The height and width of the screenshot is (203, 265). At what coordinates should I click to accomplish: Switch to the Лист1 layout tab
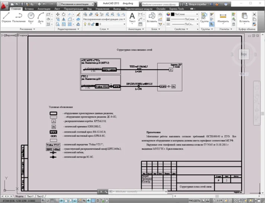(x=30, y=196)
